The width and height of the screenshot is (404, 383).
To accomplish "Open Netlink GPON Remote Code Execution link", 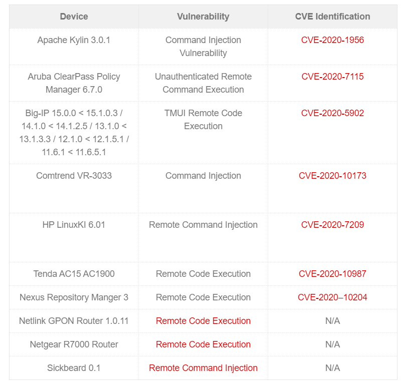I will click(203, 321).
